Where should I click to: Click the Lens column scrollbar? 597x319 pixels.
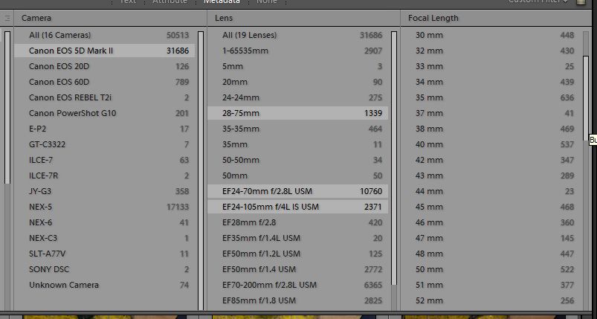coord(394,158)
